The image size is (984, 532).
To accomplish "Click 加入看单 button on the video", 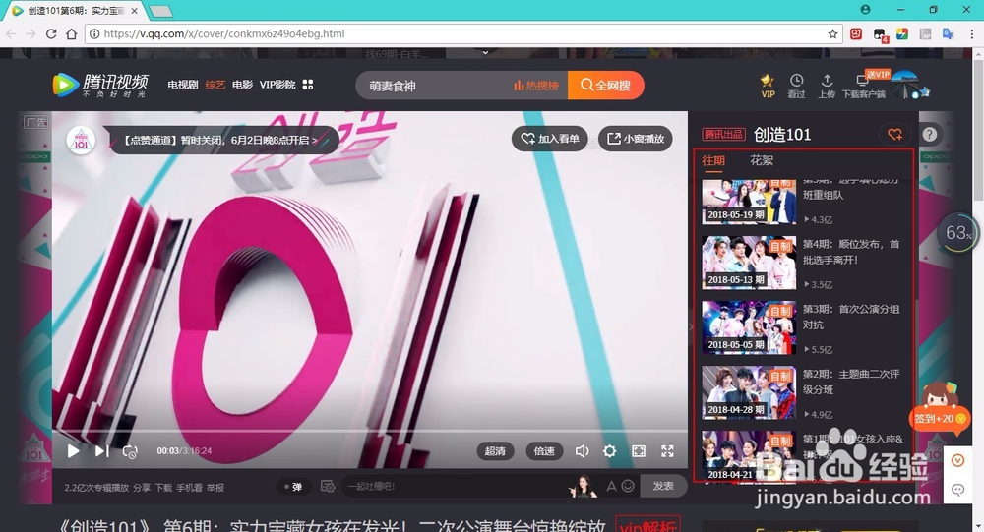I will pos(550,139).
